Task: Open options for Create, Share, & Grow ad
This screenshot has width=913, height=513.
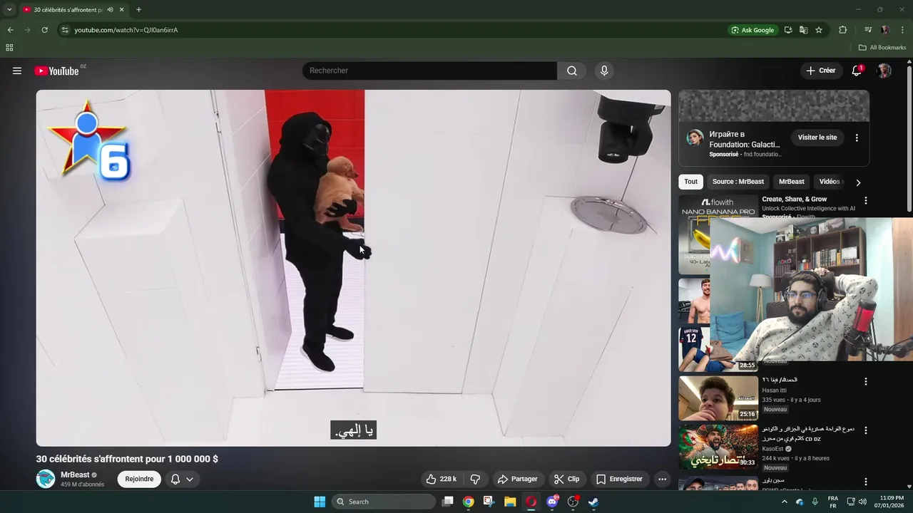Action: (x=866, y=201)
